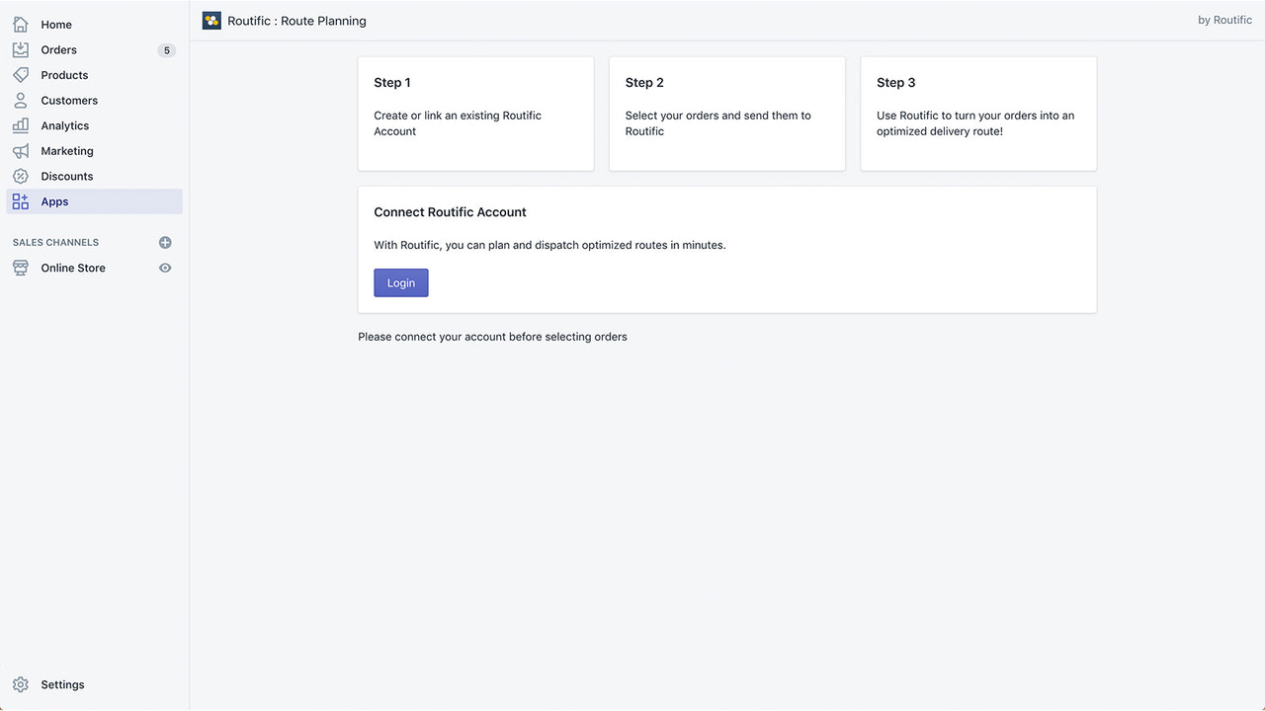This screenshot has width=1265, height=711.
Task: Open Settings using the gear icon
Action: (x=21, y=684)
